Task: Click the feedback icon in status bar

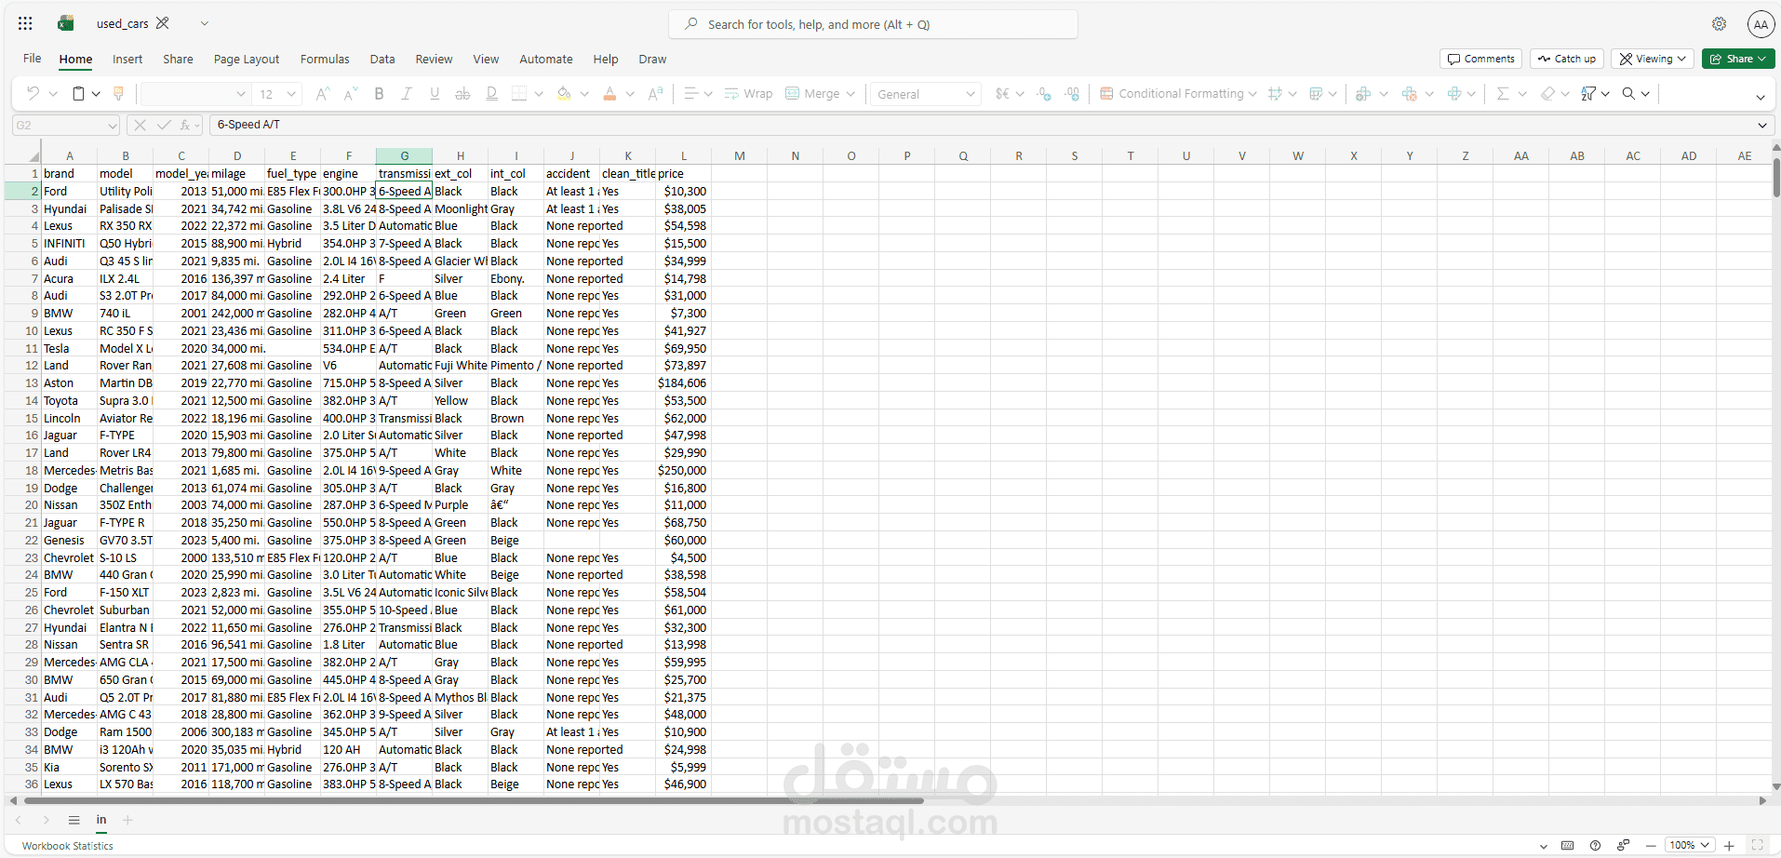Action: pos(1623,846)
